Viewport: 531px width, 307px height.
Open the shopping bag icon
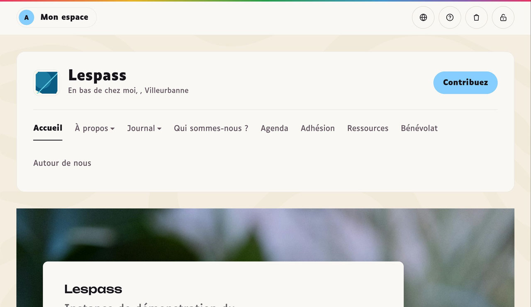tap(476, 17)
